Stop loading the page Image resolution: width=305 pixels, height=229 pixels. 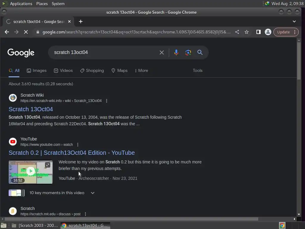tap(26, 32)
